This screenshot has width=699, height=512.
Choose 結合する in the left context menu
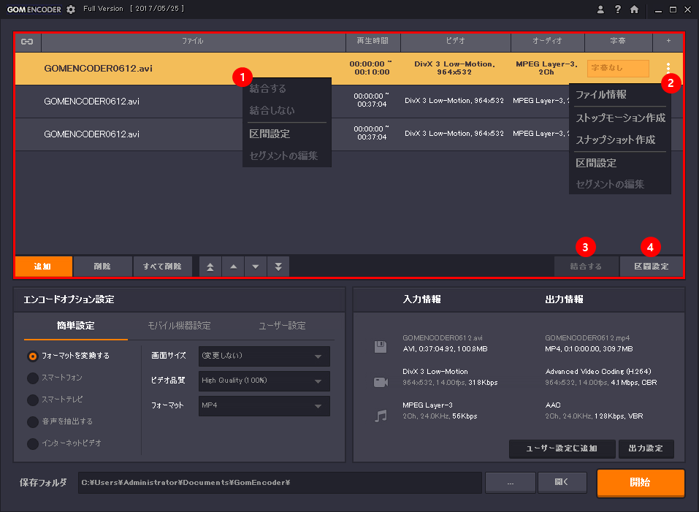point(267,88)
